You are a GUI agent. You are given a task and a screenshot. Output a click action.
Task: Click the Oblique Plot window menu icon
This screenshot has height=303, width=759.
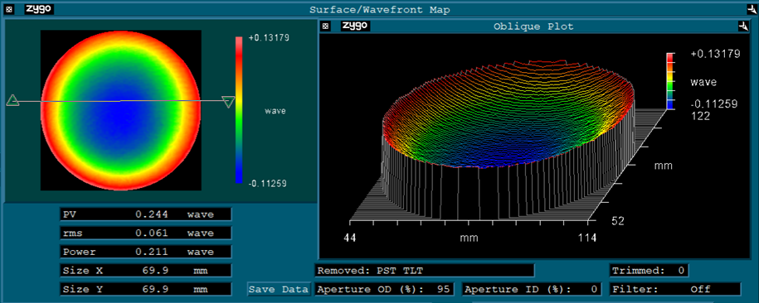326,26
